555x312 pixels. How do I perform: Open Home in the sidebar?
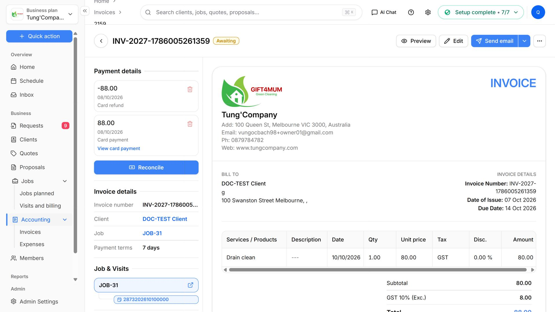(x=39, y=67)
